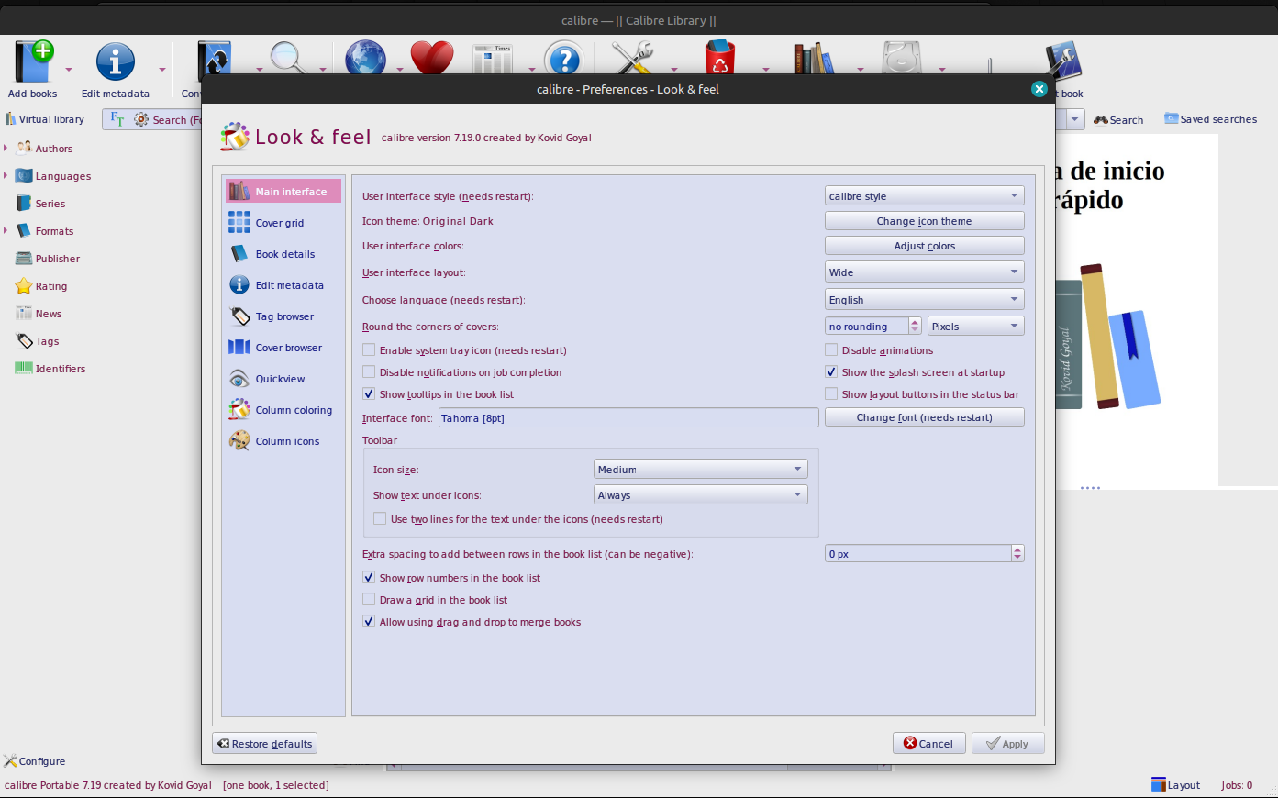Expand the Authors tree node
The height and width of the screenshot is (798, 1278).
(6, 149)
